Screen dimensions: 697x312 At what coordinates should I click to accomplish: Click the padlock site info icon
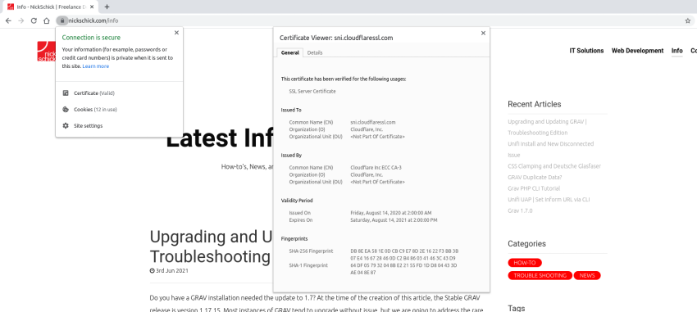[62, 20]
